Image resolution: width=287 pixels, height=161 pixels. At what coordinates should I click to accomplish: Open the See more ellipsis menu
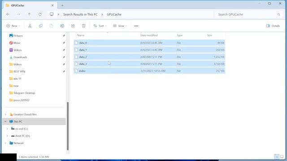coord(136,26)
